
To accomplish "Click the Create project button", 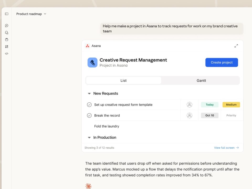I will [222, 62].
